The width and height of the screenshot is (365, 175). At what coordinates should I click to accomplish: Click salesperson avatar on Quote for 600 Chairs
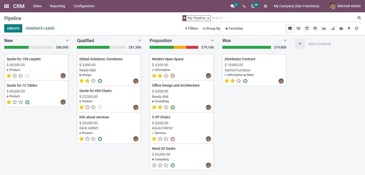point(136,107)
